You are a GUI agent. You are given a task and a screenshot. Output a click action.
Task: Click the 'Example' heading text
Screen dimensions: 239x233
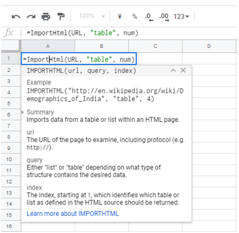pos(39,82)
